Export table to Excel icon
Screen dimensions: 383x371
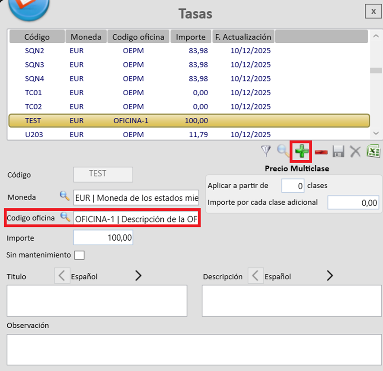373,151
